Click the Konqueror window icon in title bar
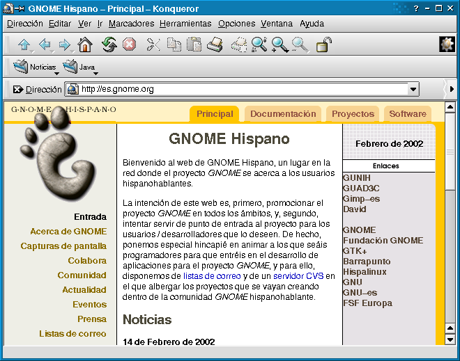This screenshot has height=361, width=460. pyautogui.click(x=8, y=8)
